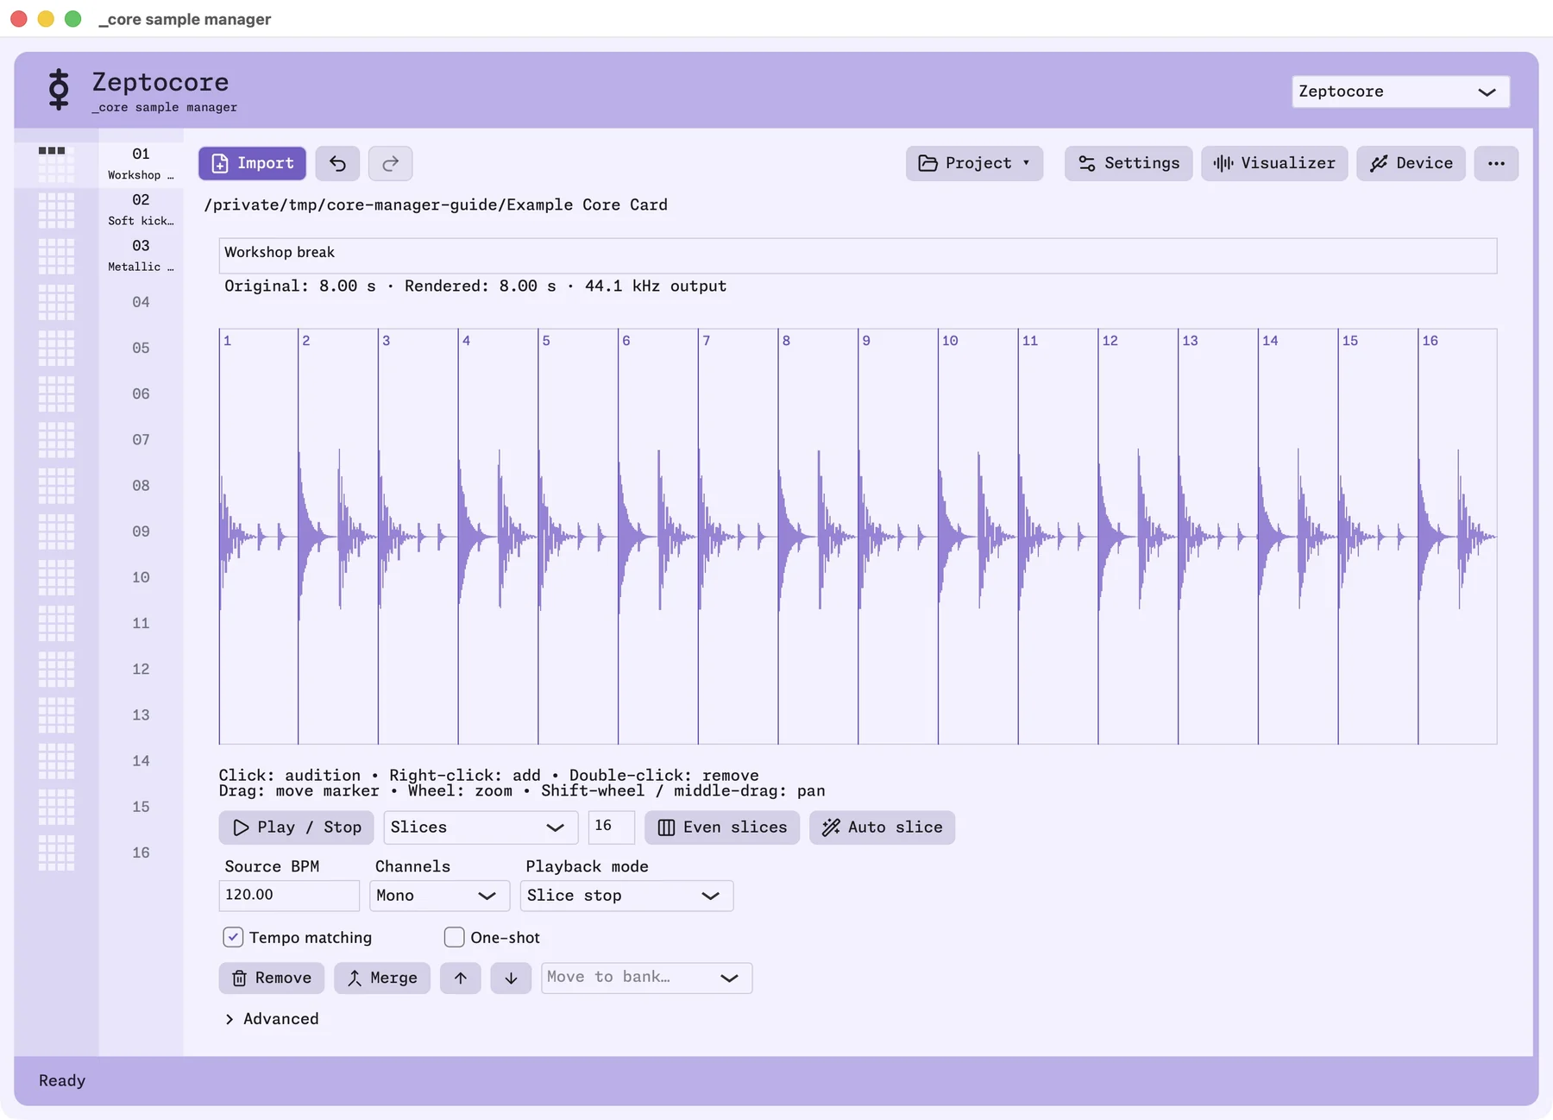
Task: Merge the selected samples
Action: click(x=381, y=978)
